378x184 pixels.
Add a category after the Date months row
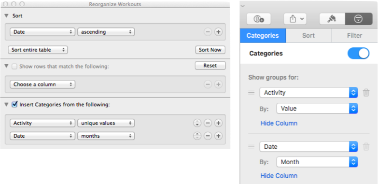pyautogui.click(x=218, y=136)
